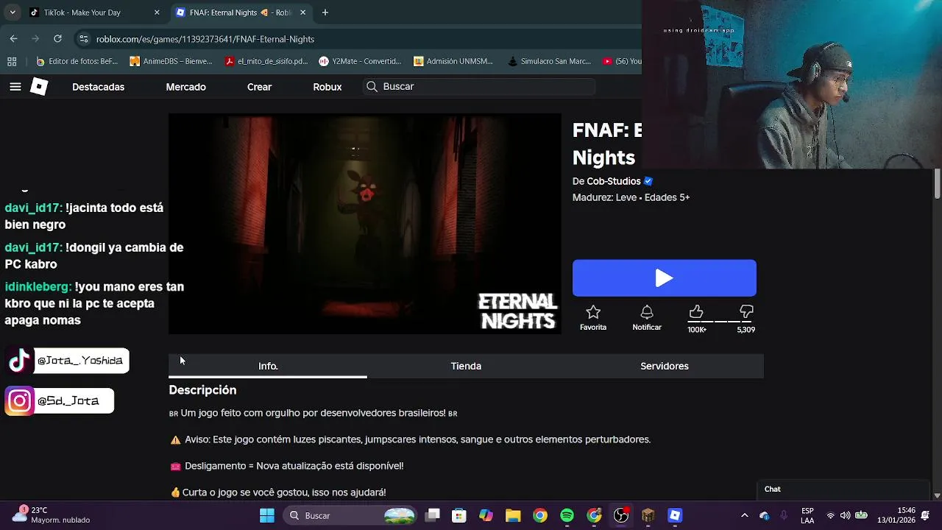942x530 pixels.
Task: Open a new browser tab
Action: pyautogui.click(x=325, y=13)
